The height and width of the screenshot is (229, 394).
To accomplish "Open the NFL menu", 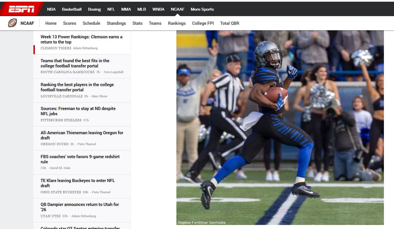I will click(x=111, y=9).
